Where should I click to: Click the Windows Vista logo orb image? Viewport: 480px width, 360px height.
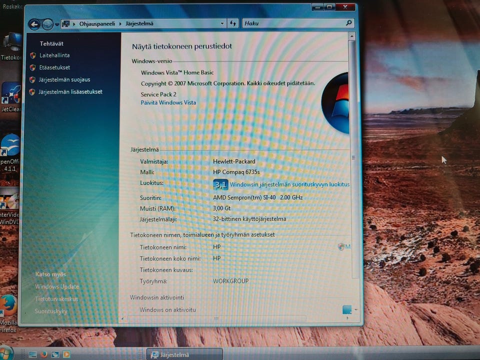tap(335, 103)
